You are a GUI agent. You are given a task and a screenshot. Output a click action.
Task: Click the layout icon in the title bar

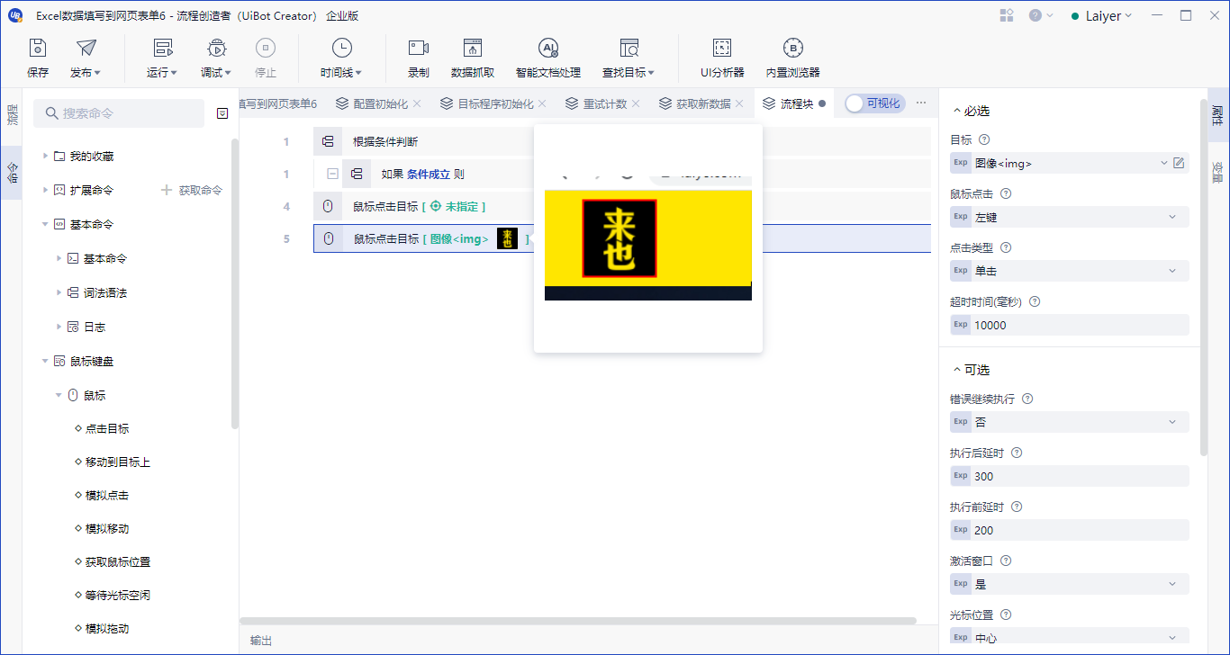coord(1007,15)
